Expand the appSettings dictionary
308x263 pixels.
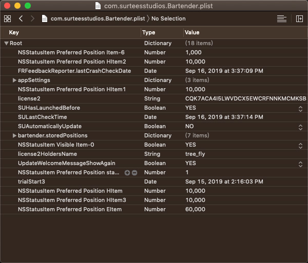tap(14, 80)
